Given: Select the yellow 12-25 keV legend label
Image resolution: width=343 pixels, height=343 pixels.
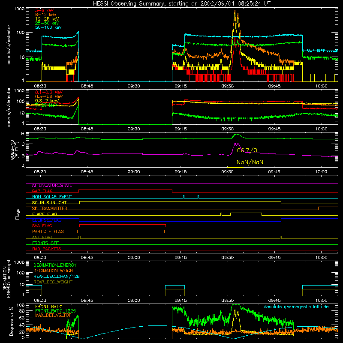Looking at the screenshot, I should coord(47,19).
